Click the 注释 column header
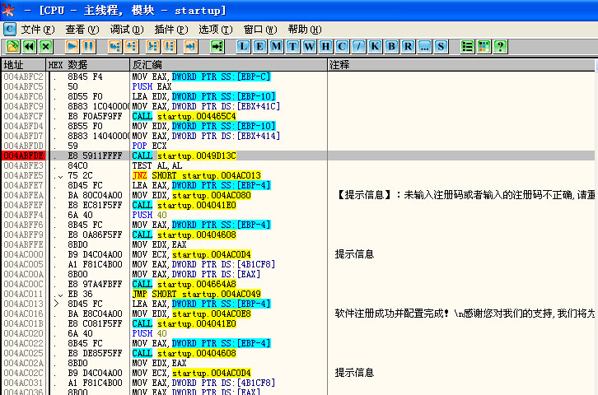 461,65
